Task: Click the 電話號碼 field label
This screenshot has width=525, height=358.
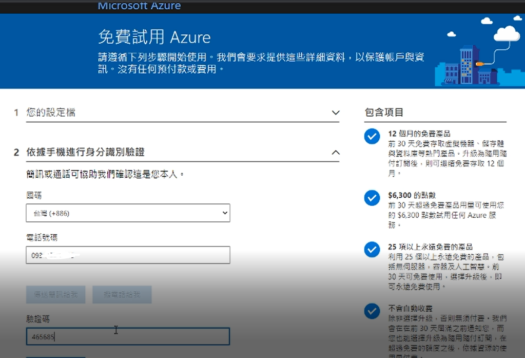Action: tap(42, 238)
